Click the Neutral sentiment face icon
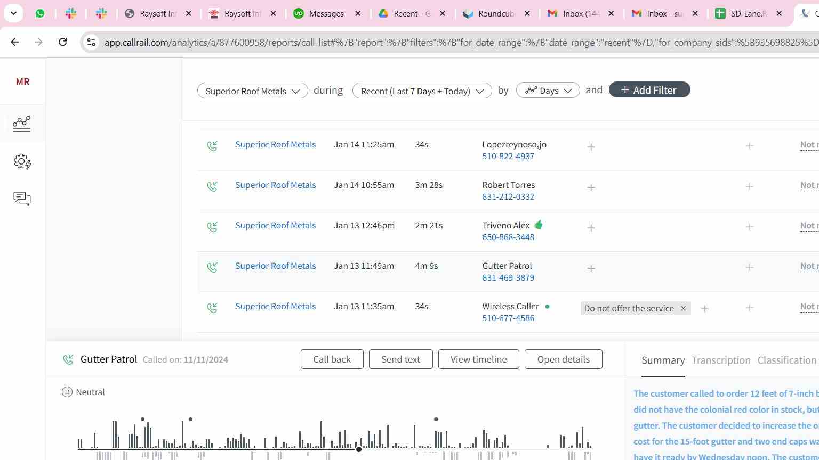This screenshot has width=819, height=460. [67, 392]
